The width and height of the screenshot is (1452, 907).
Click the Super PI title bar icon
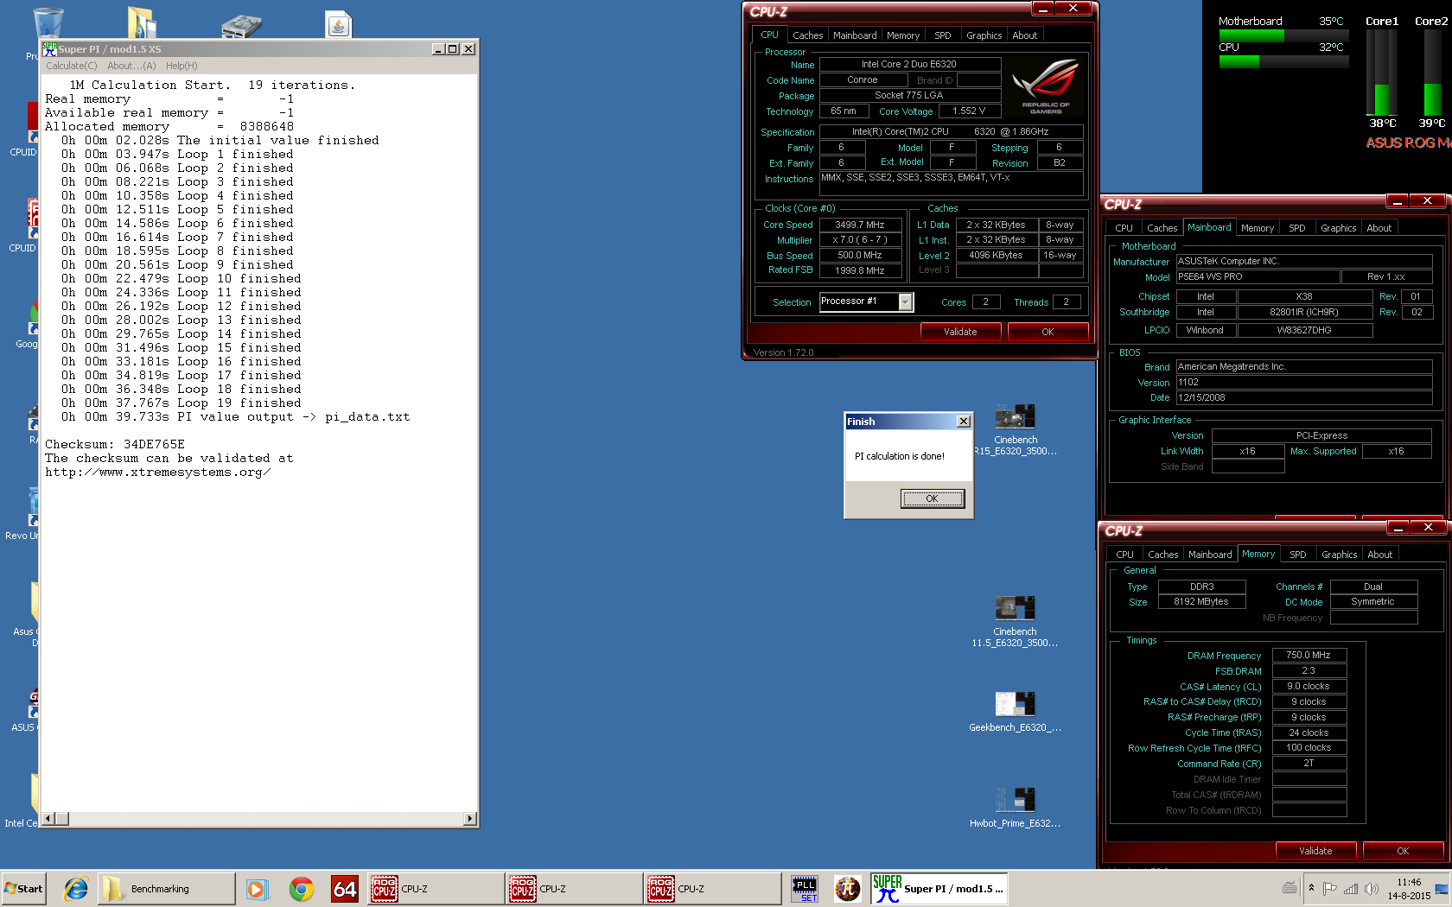click(x=49, y=49)
